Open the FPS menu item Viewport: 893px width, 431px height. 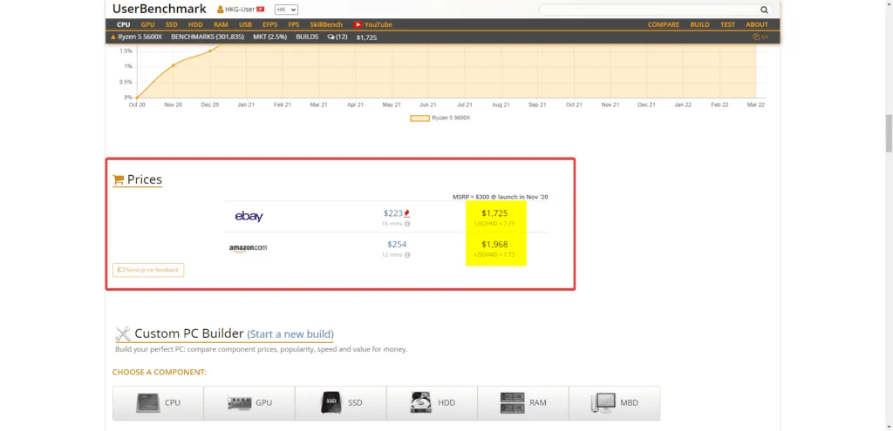(294, 24)
